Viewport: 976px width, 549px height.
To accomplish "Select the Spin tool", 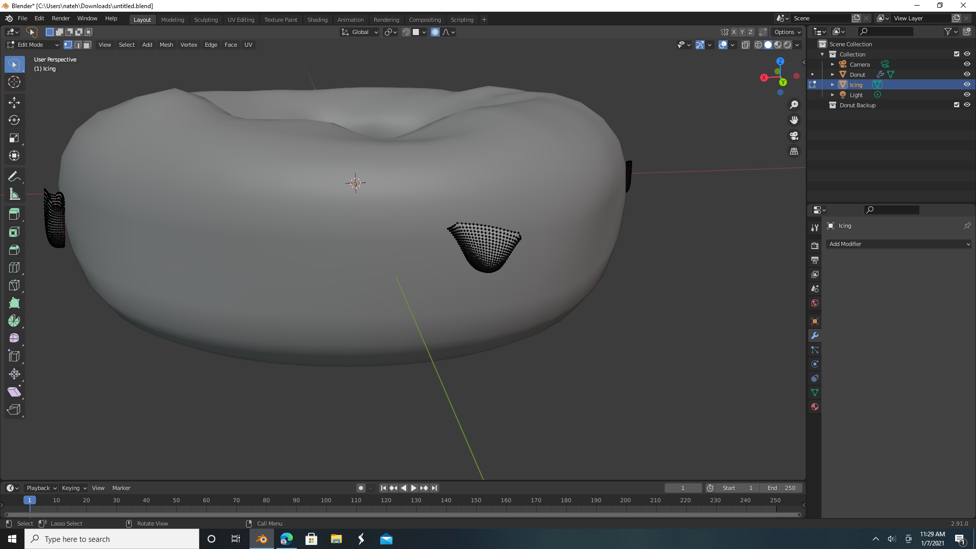I will [x=14, y=321].
